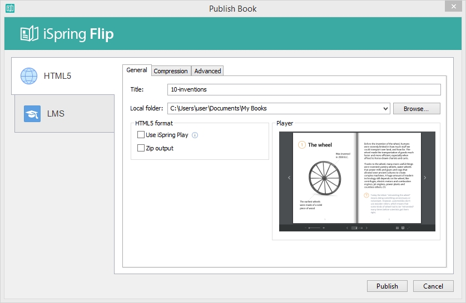Show info about iSpring Play
The image size is (466, 303).
(195, 135)
